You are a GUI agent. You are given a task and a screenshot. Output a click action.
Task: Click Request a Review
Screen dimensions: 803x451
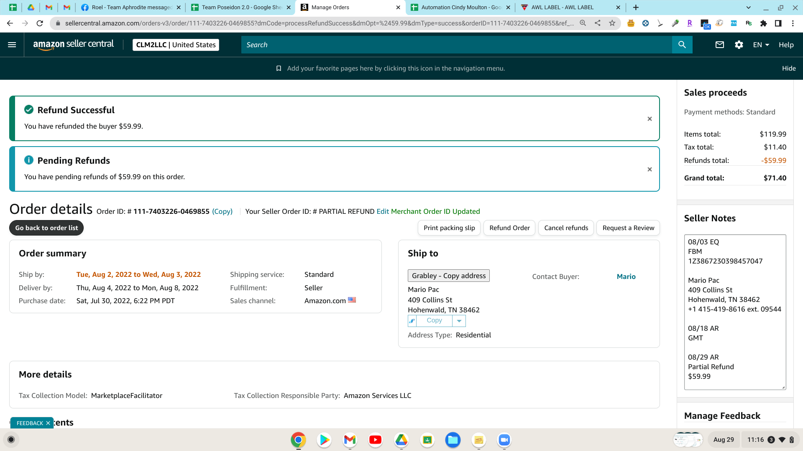[628, 228]
